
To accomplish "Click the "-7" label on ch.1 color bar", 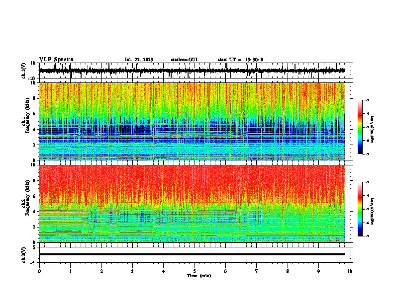I will tap(367, 154).
